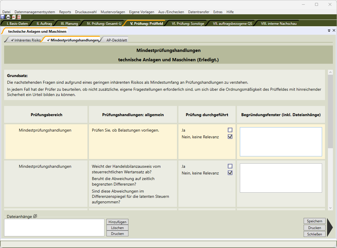Uncheck 'Nein, keine Relevanz' for Belastungen row
This screenshot has width=337, height=248.
(x=230, y=137)
